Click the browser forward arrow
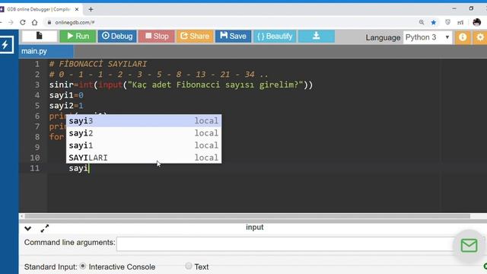Viewport: 487px width, 274px height. coord(11,22)
